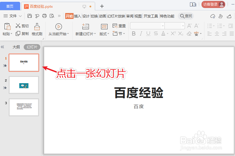Click the Reset (重置) button

click(119, 26)
